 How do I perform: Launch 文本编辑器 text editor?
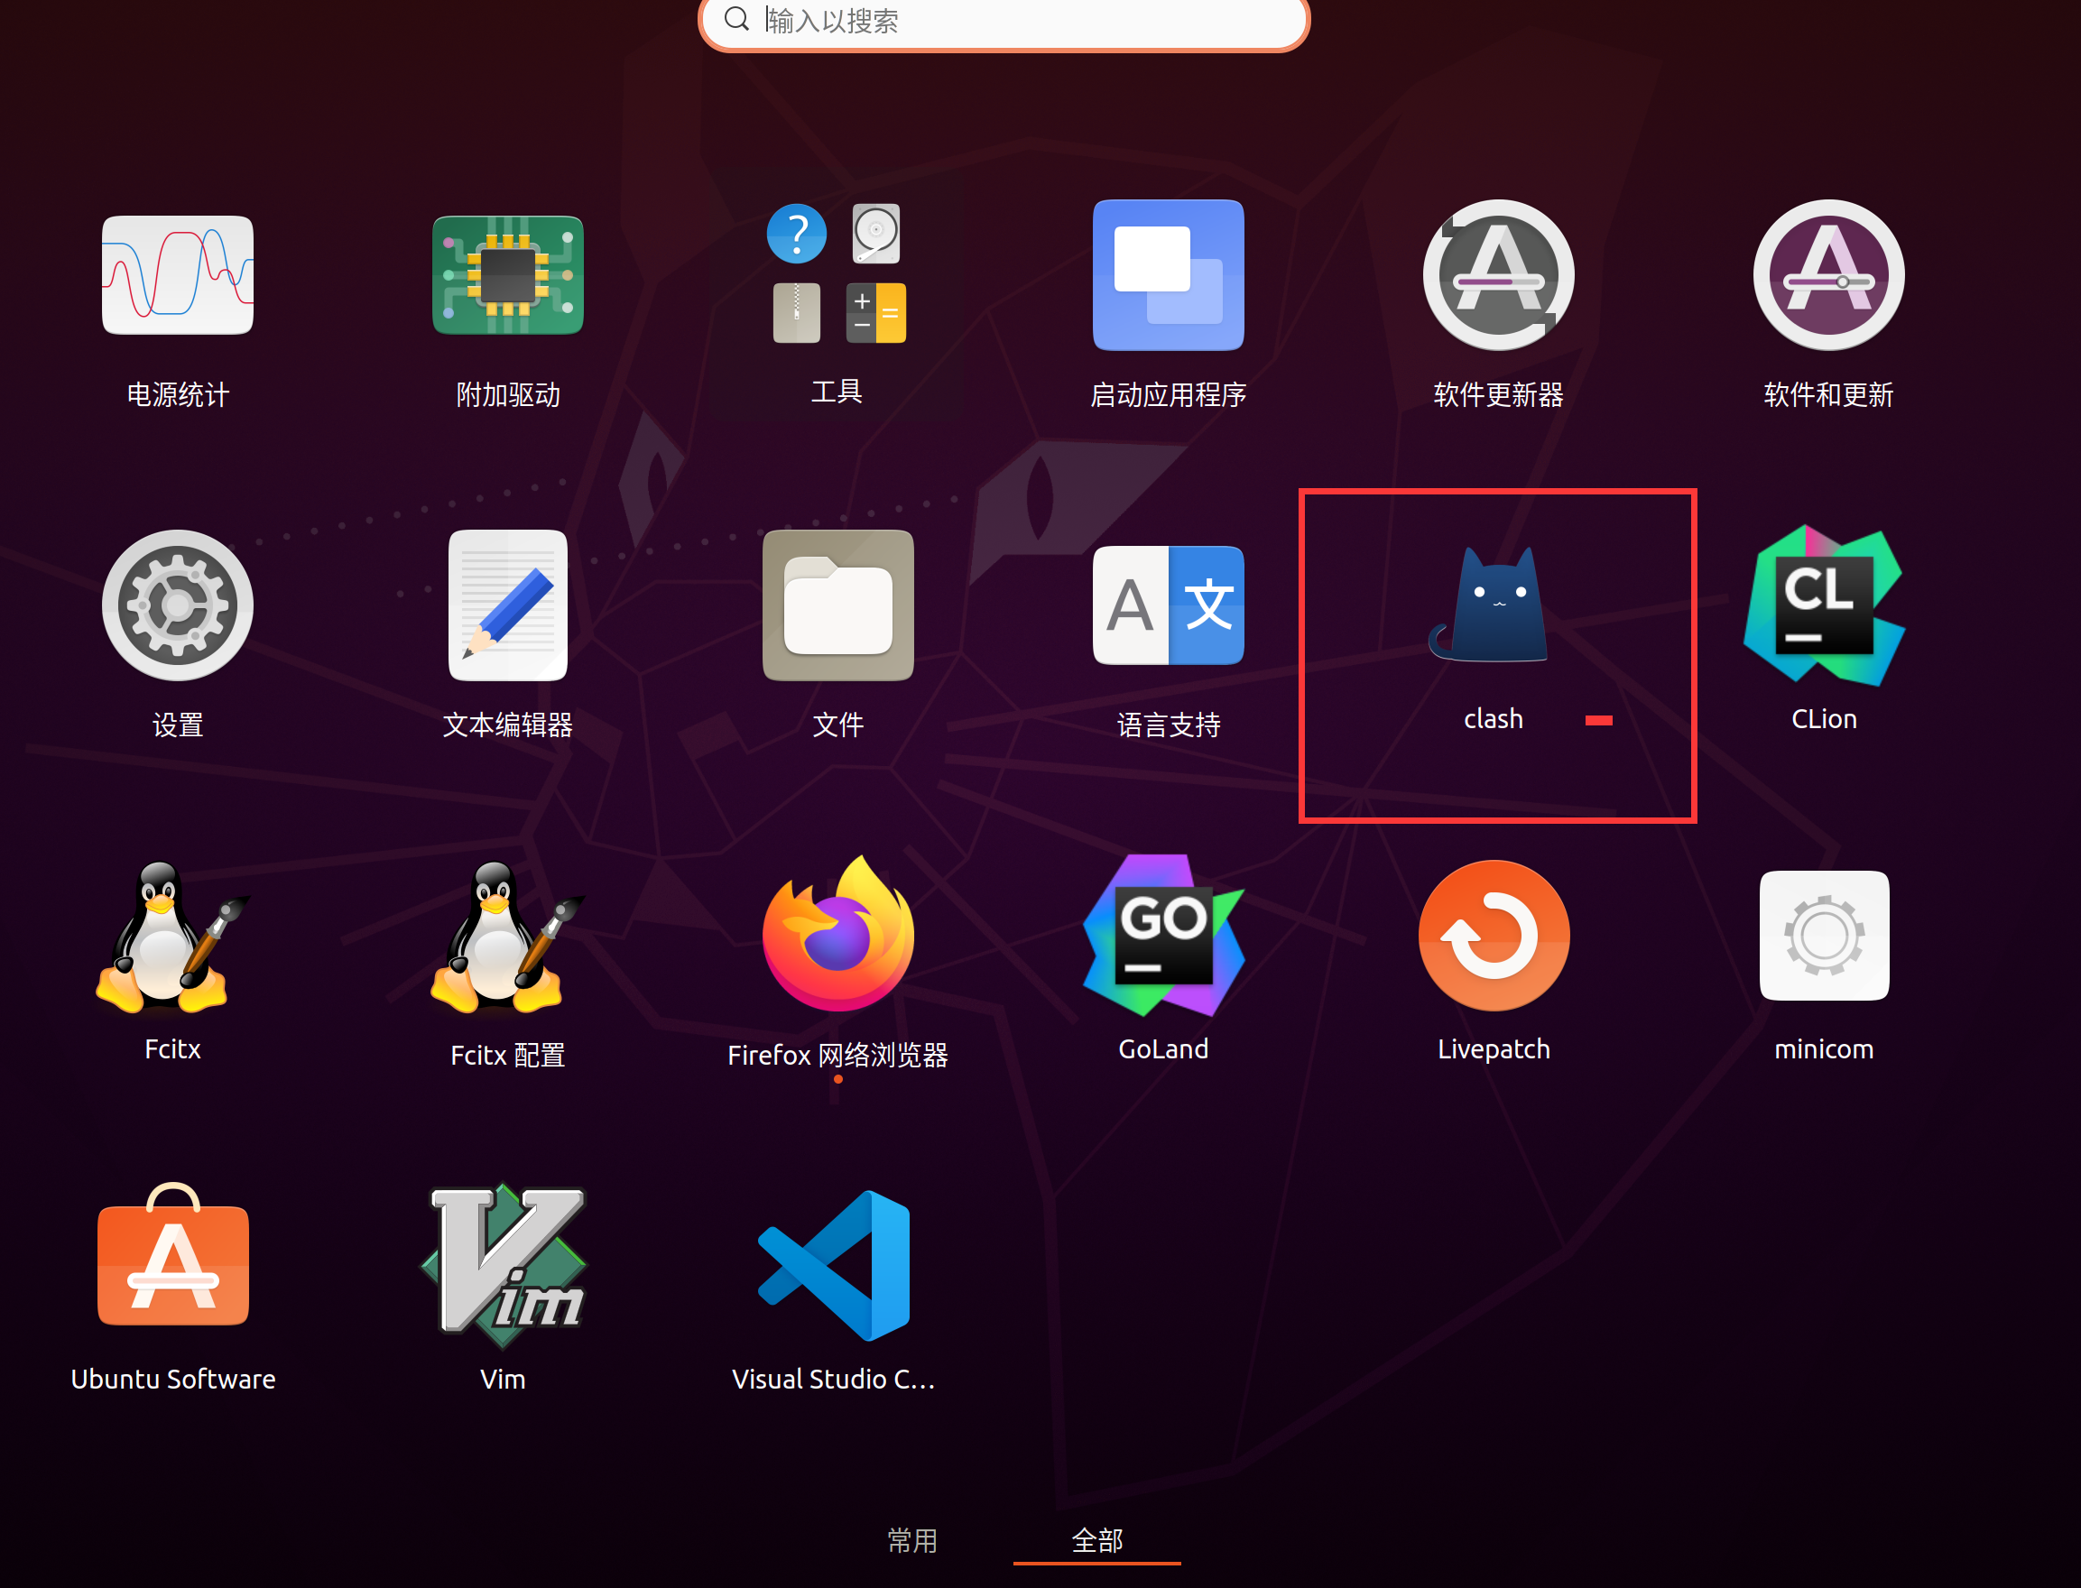[x=508, y=605]
